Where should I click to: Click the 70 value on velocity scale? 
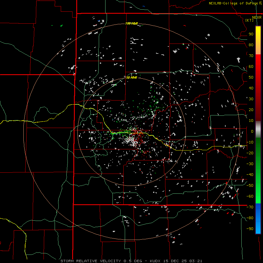(x=251, y=56)
